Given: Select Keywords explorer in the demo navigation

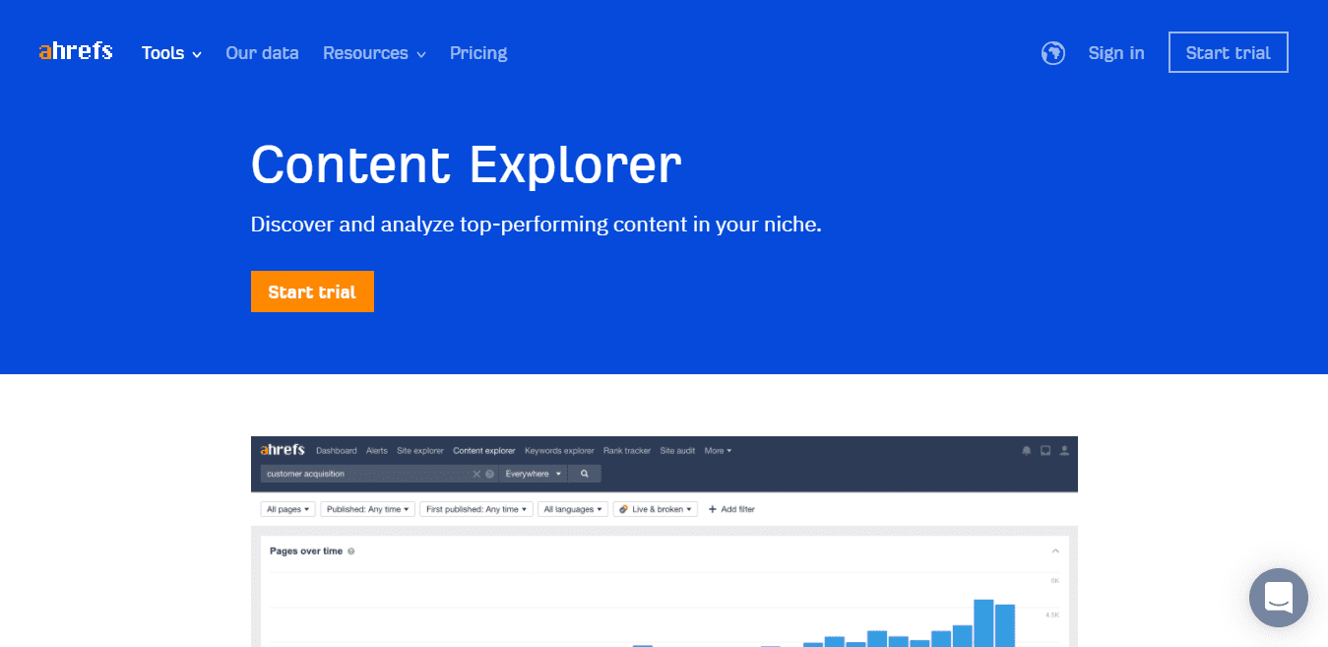Looking at the screenshot, I should [x=559, y=450].
